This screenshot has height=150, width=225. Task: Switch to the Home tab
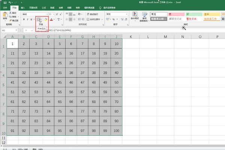(x=14, y=8)
